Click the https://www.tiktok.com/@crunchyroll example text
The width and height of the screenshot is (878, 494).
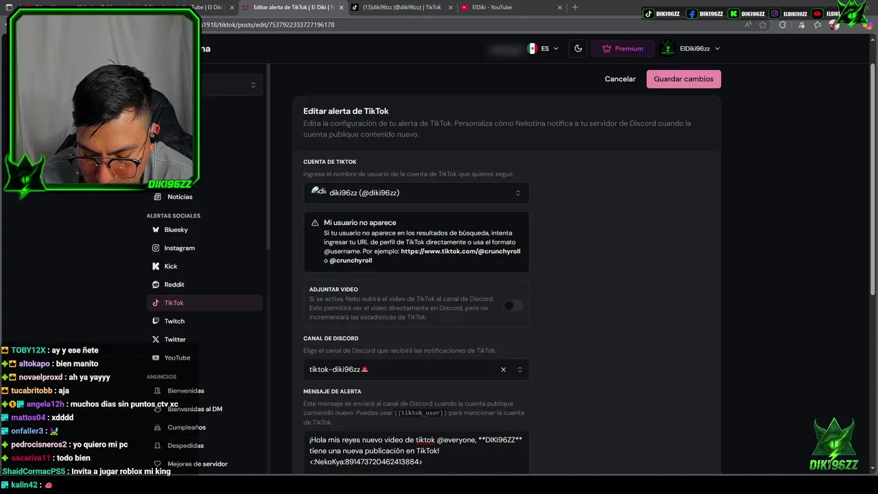(460, 251)
